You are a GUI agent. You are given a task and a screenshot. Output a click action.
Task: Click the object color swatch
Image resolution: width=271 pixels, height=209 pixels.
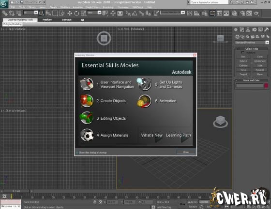coord(266,86)
